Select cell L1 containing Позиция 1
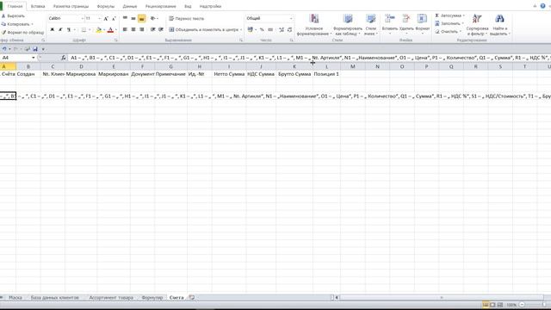551x310 pixels. point(326,74)
